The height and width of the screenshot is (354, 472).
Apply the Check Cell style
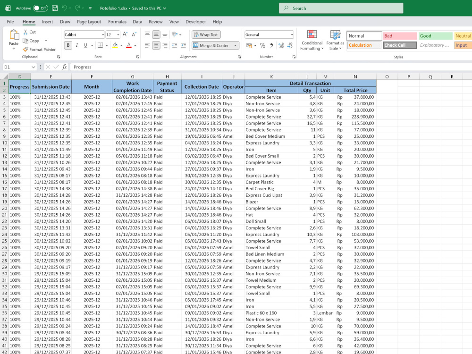400,45
